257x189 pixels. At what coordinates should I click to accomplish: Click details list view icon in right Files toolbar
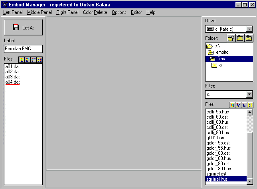244,105
